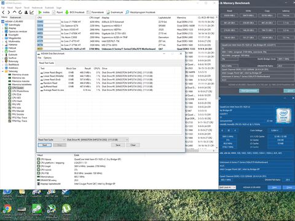The height and width of the screenshot is (221, 295).
Task: Open Google Chrome desktop icon
Action: click(x=7, y=211)
